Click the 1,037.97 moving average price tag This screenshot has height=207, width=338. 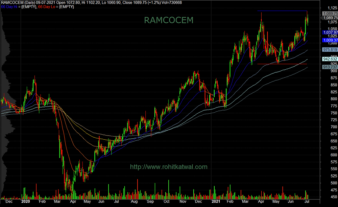click(330, 32)
